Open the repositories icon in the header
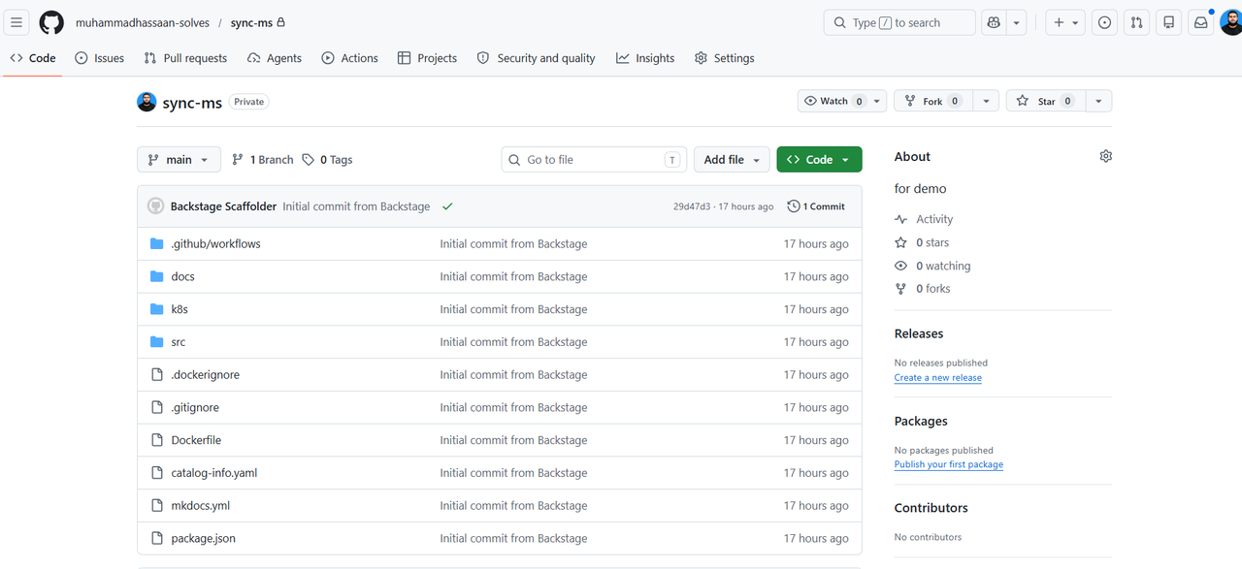Screen dimensions: 1242x569 point(1169,22)
